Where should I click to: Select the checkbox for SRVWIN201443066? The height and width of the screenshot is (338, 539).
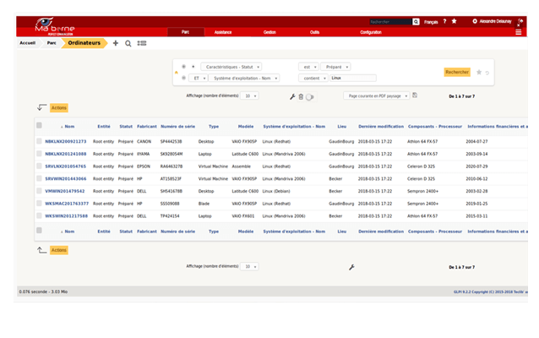(x=39, y=178)
